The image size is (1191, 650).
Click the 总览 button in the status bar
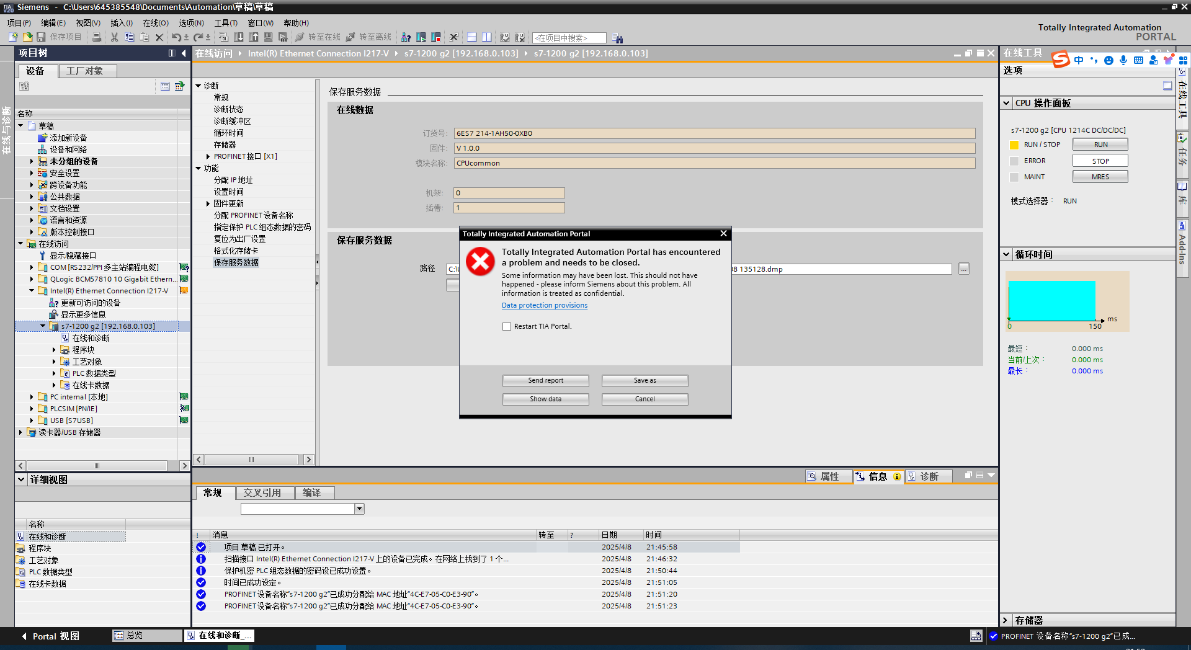pyautogui.click(x=147, y=636)
